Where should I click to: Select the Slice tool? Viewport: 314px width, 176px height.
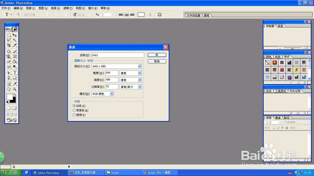15,45
